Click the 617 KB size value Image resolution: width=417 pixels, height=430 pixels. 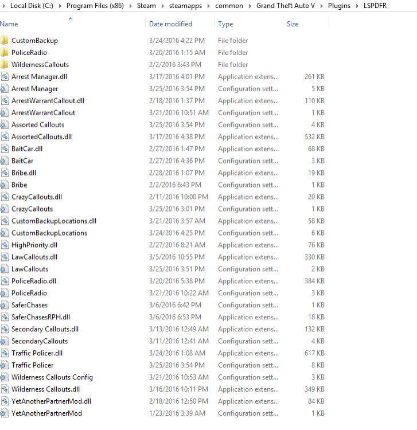click(x=314, y=353)
